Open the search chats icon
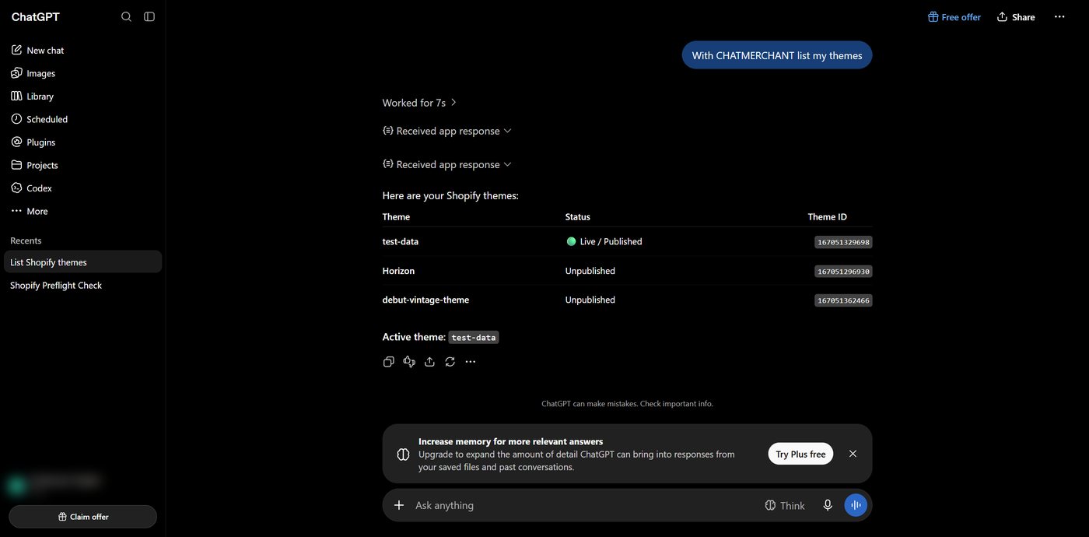1089x537 pixels. (126, 16)
